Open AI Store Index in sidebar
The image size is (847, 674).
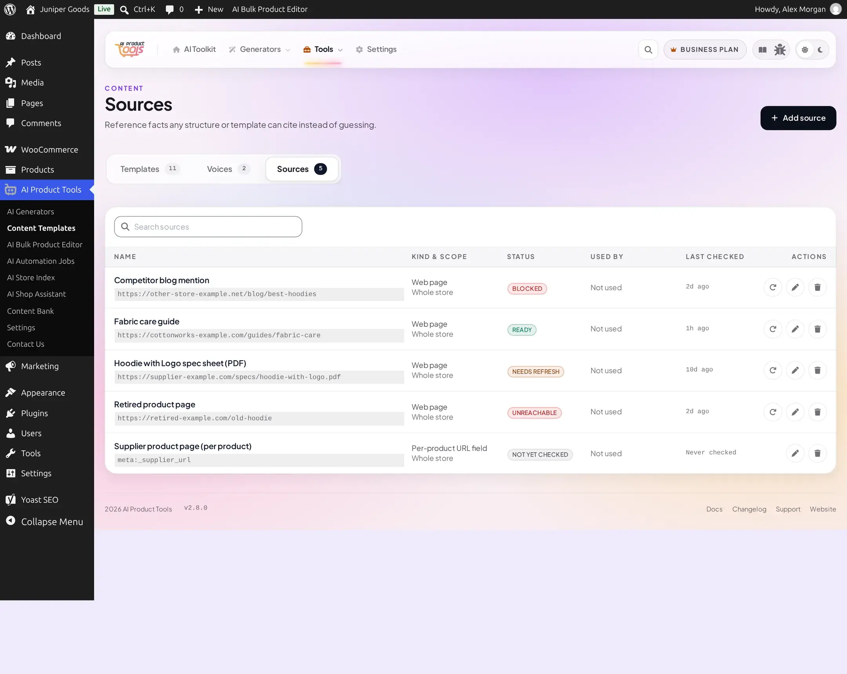point(31,277)
